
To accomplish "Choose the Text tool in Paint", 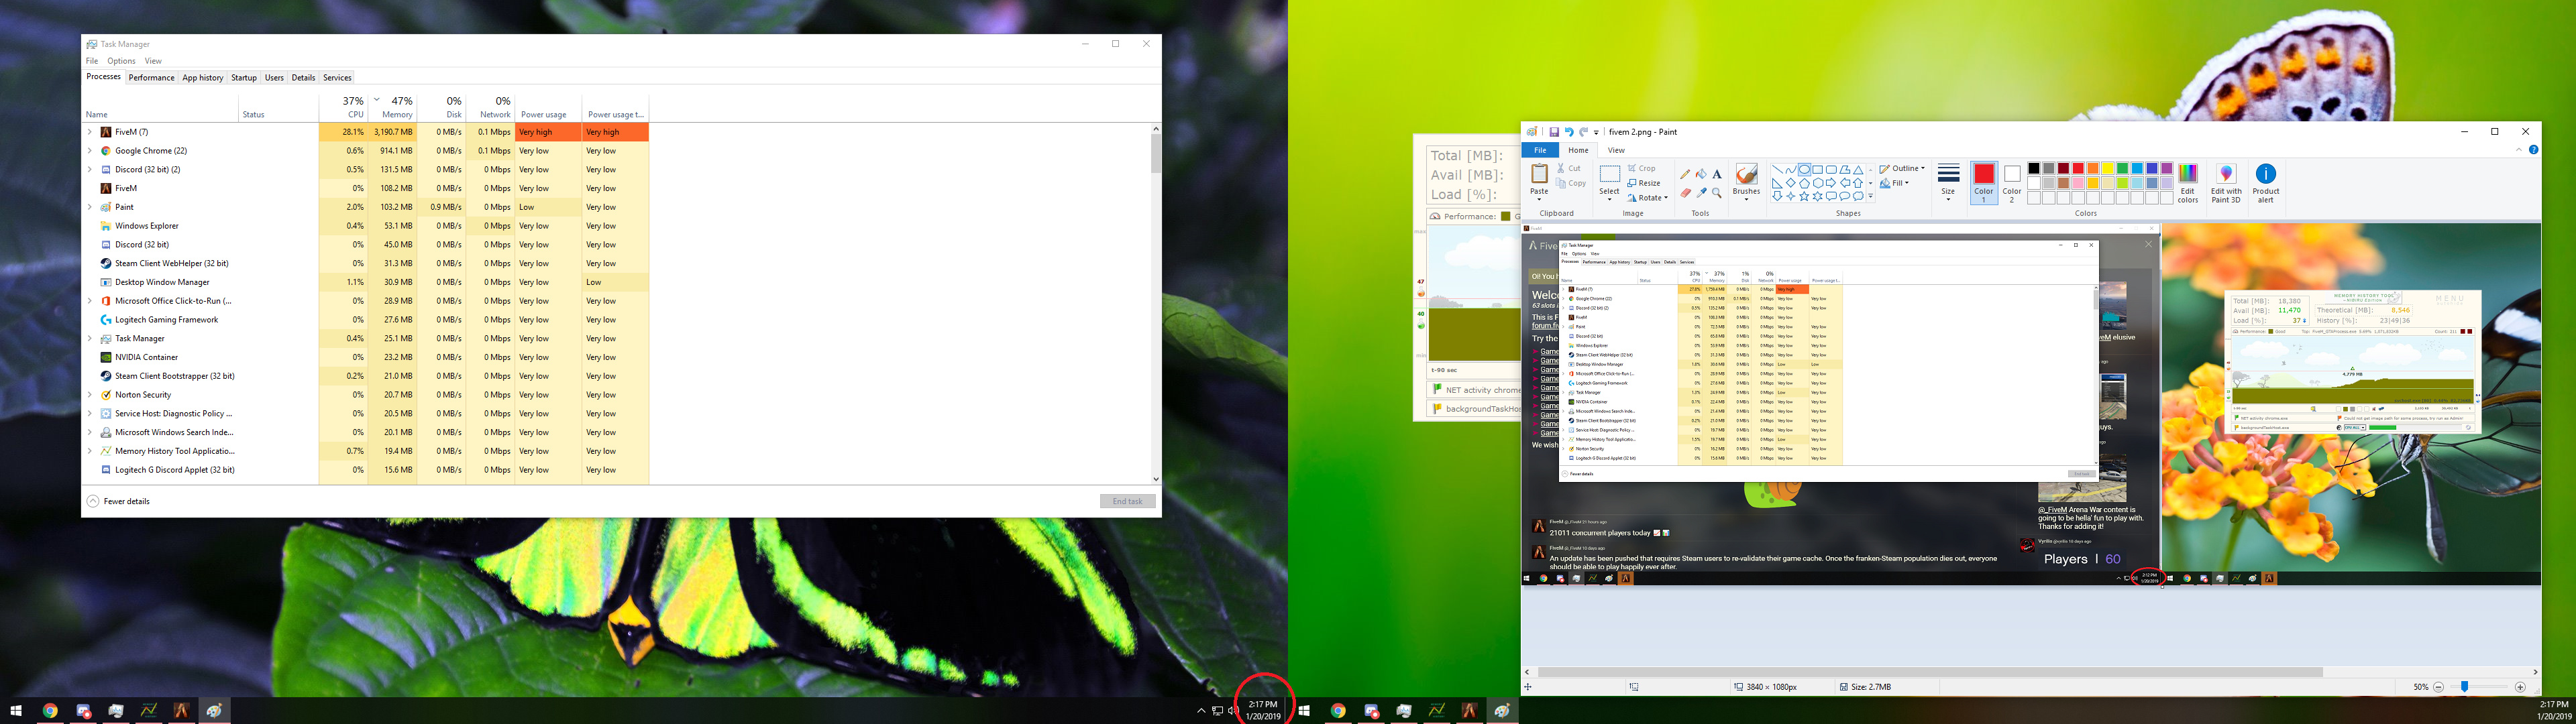I will tap(1717, 174).
